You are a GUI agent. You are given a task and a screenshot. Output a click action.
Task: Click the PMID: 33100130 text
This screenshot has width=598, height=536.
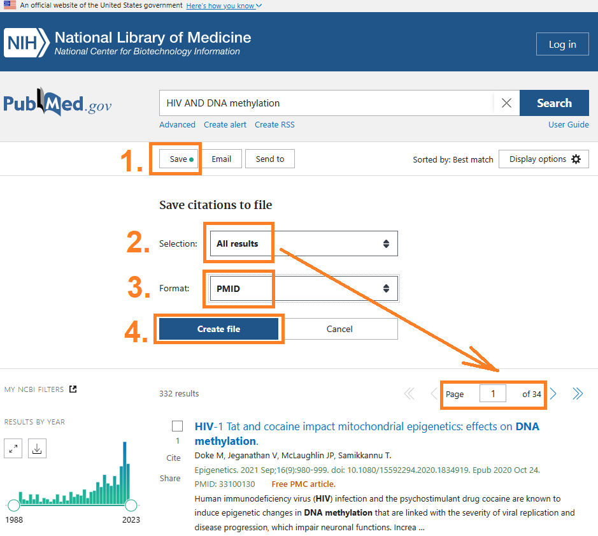[225, 484]
